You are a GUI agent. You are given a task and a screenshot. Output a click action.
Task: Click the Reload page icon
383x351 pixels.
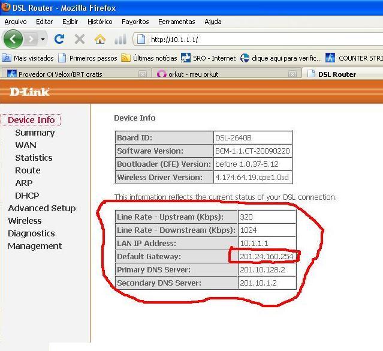[x=59, y=39]
